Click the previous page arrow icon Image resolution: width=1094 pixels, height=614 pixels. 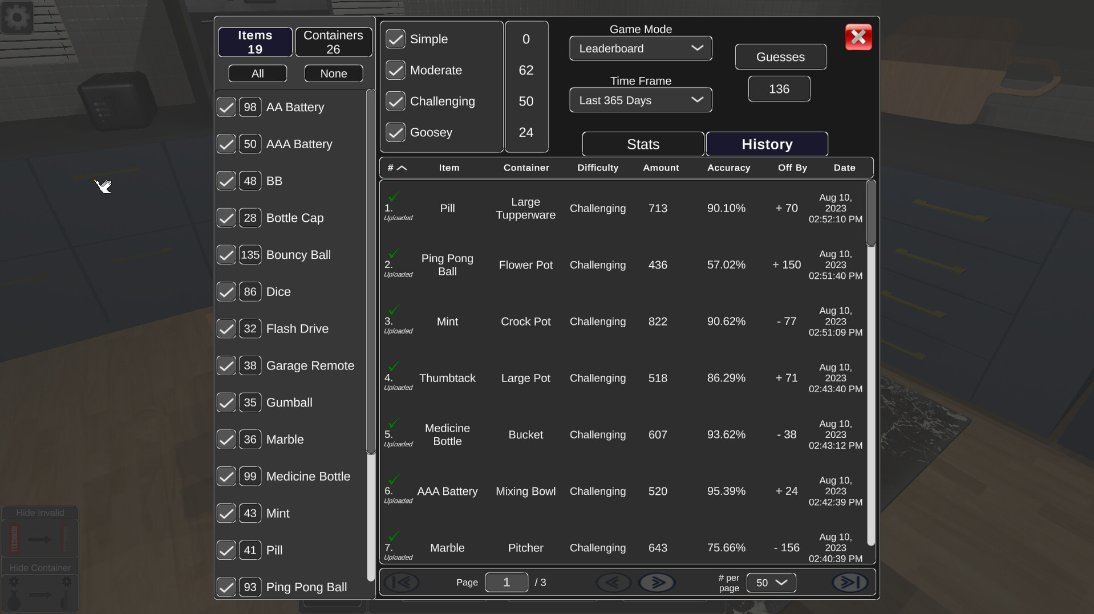[613, 582]
